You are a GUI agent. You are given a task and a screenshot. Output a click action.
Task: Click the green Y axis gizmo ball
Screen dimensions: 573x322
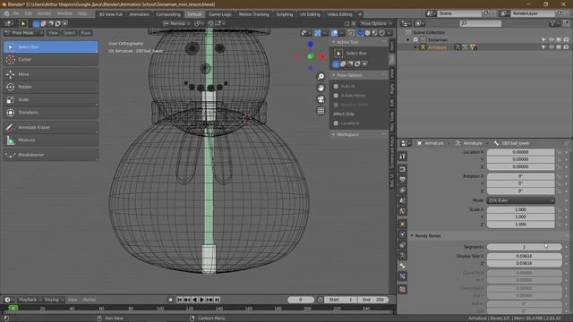click(x=311, y=56)
